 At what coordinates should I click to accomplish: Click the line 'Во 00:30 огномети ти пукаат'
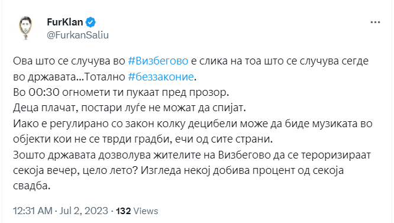121,92
